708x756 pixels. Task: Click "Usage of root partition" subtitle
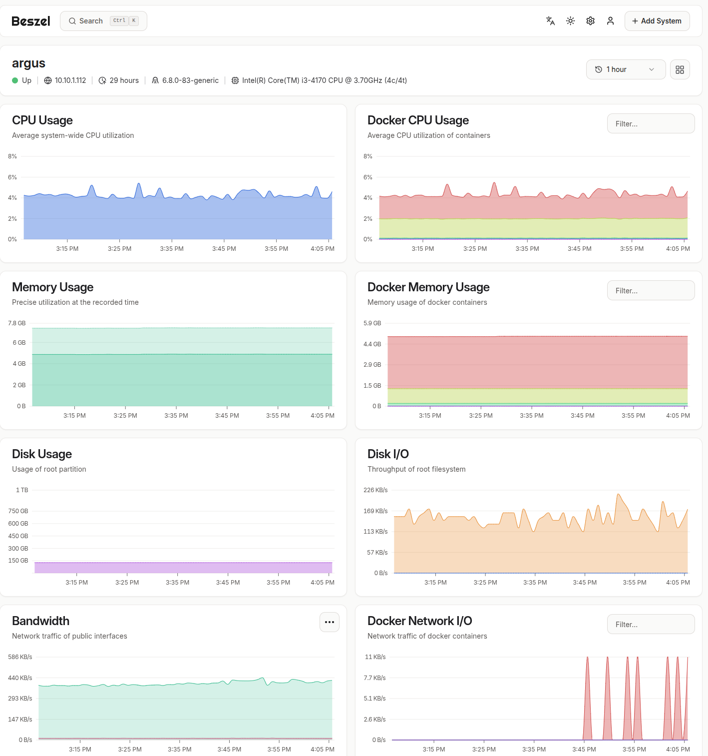tap(49, 469)
